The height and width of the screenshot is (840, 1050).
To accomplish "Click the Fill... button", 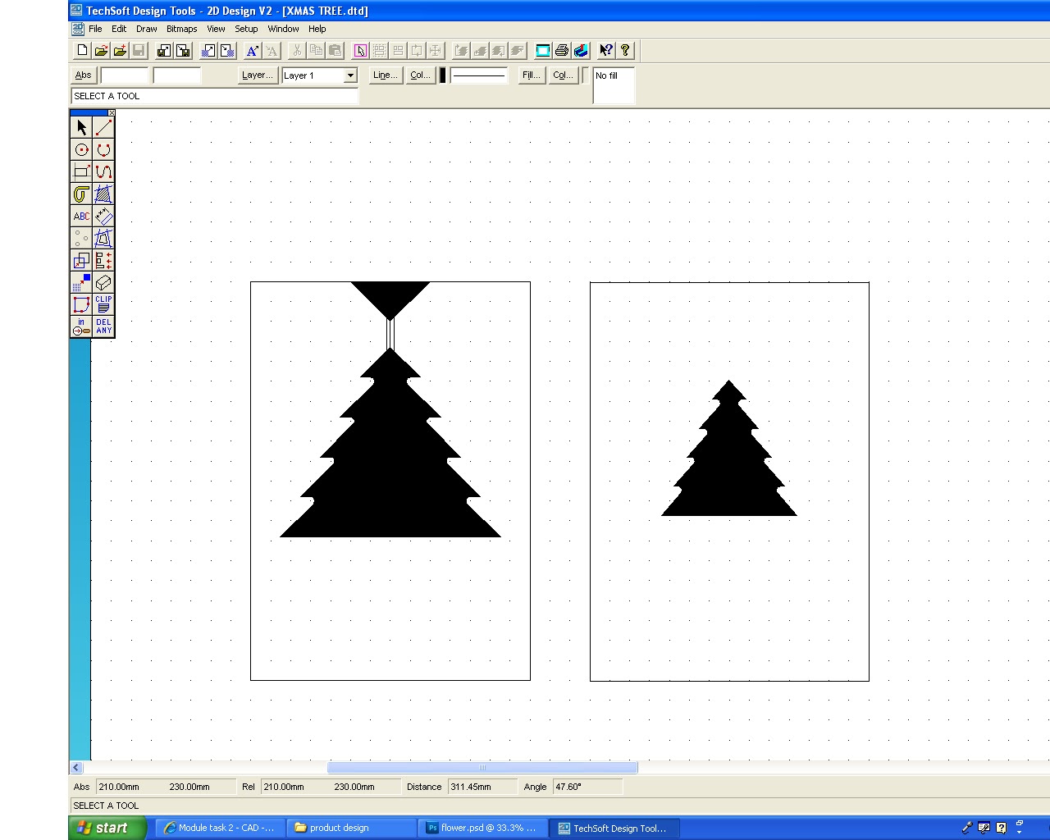I will tap(530, 75).
